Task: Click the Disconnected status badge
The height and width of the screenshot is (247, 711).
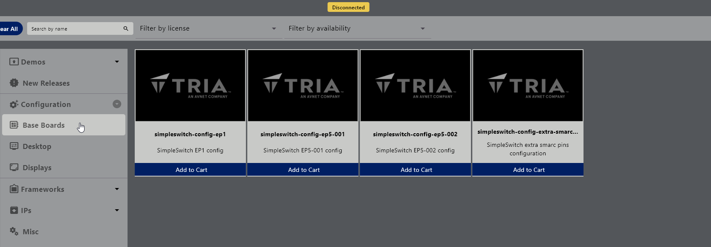Action: point(348,7)
